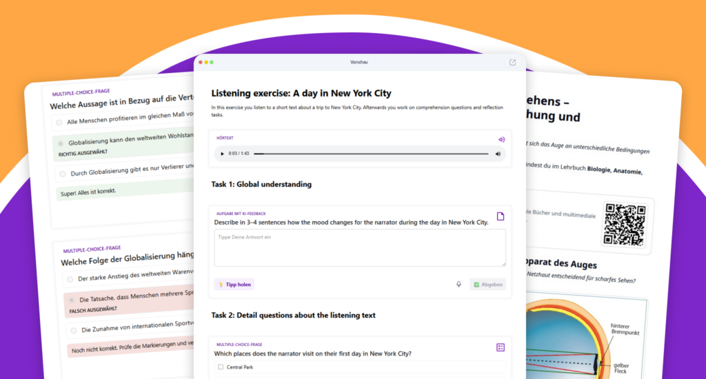Start voice input with the microphone icon
The image size is (706, 379).
(458, 284)
